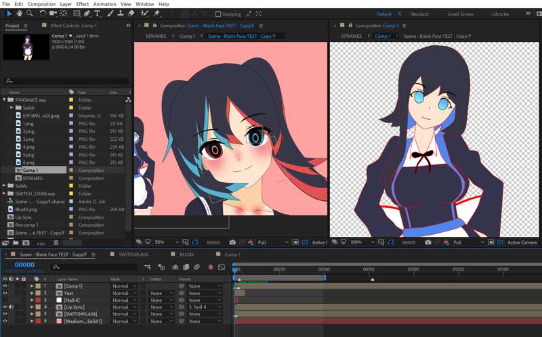Select the Type tool
542x337 pixels.
pyautogui.click(x=98, y=14)
